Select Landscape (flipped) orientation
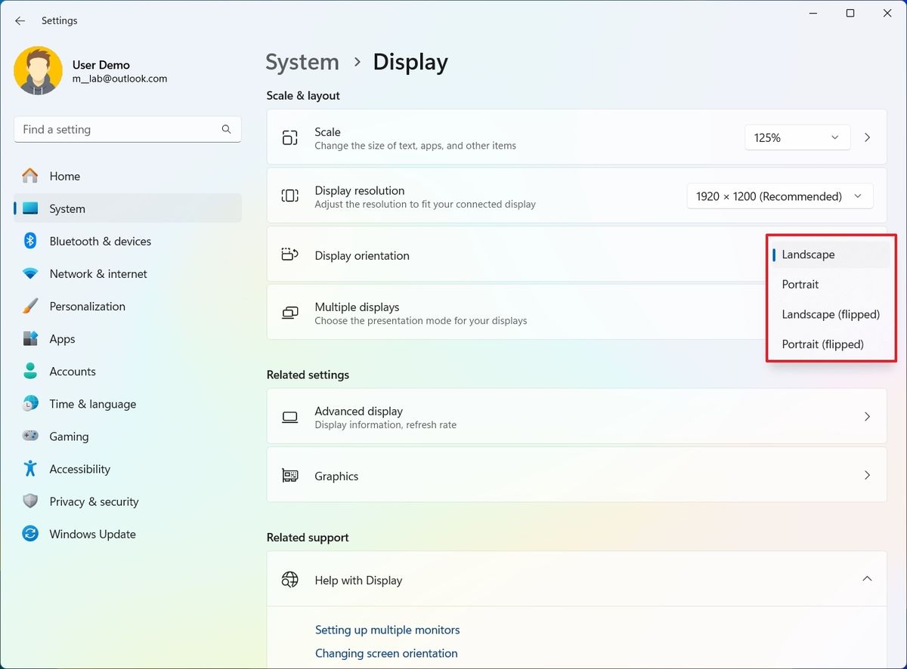The height and width of the screenshot is (669, 907). 830,314
